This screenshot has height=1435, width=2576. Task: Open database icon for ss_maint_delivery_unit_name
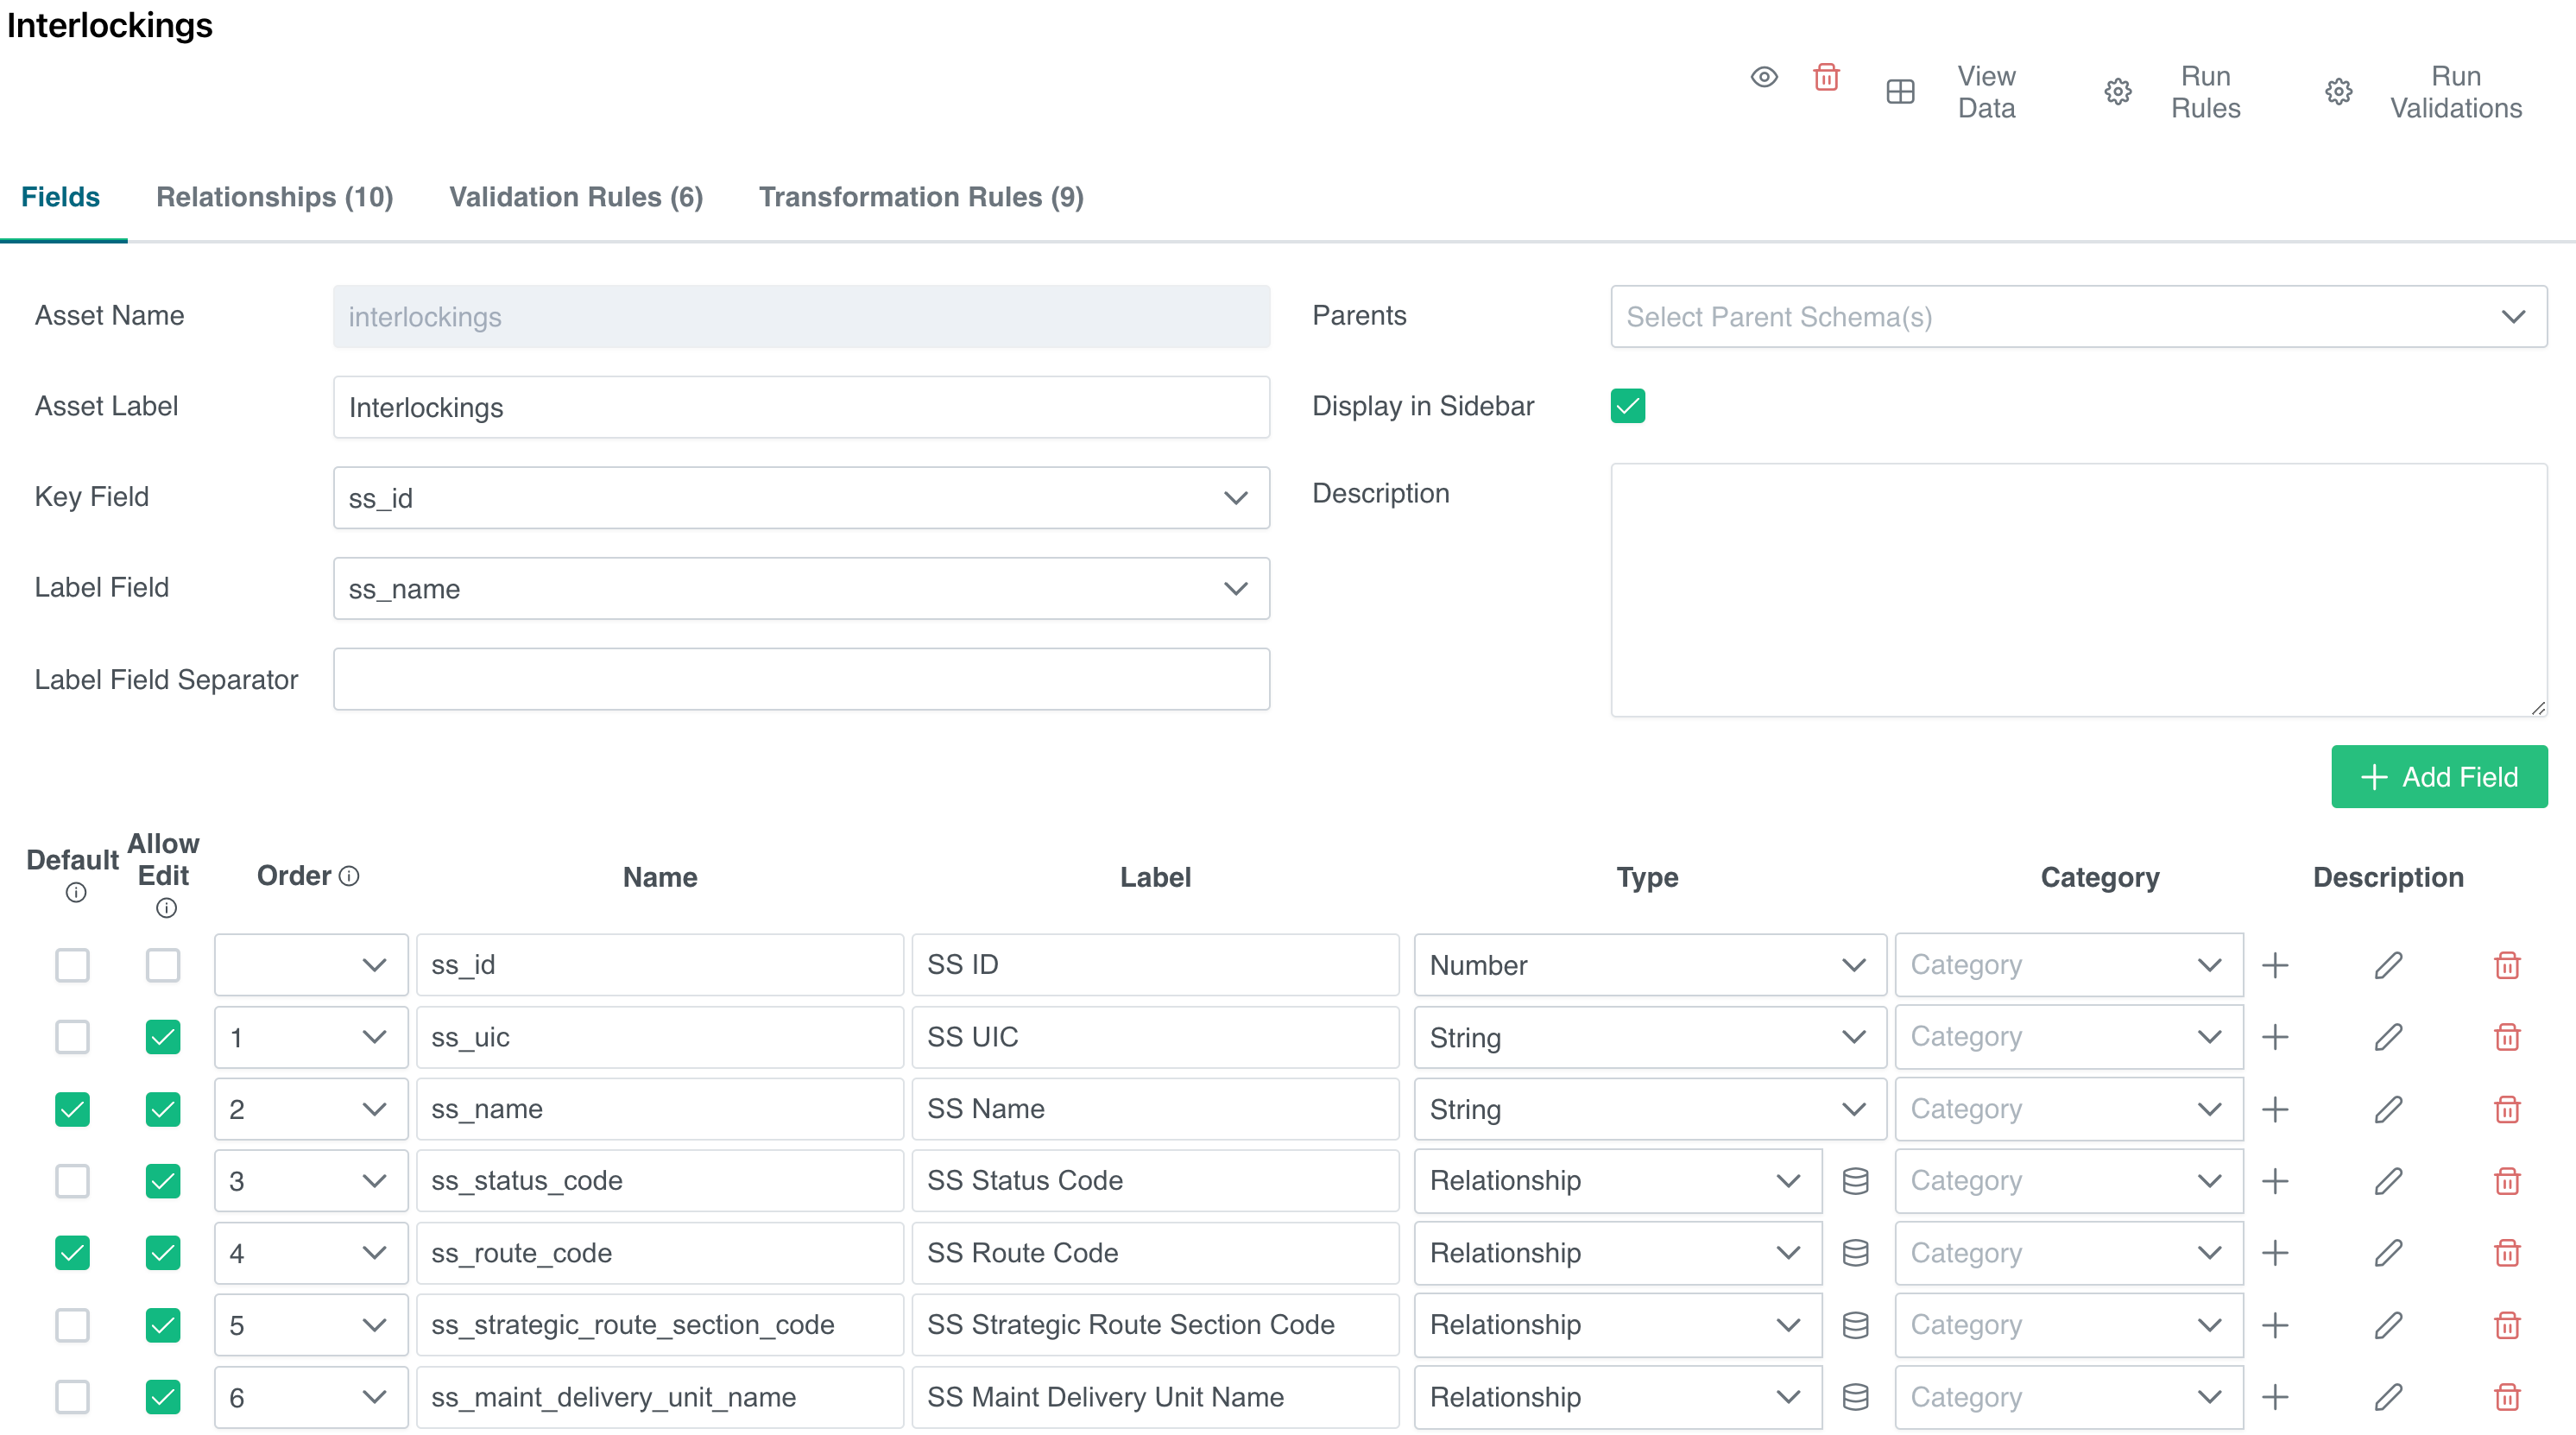[x=1855, y=1397]
